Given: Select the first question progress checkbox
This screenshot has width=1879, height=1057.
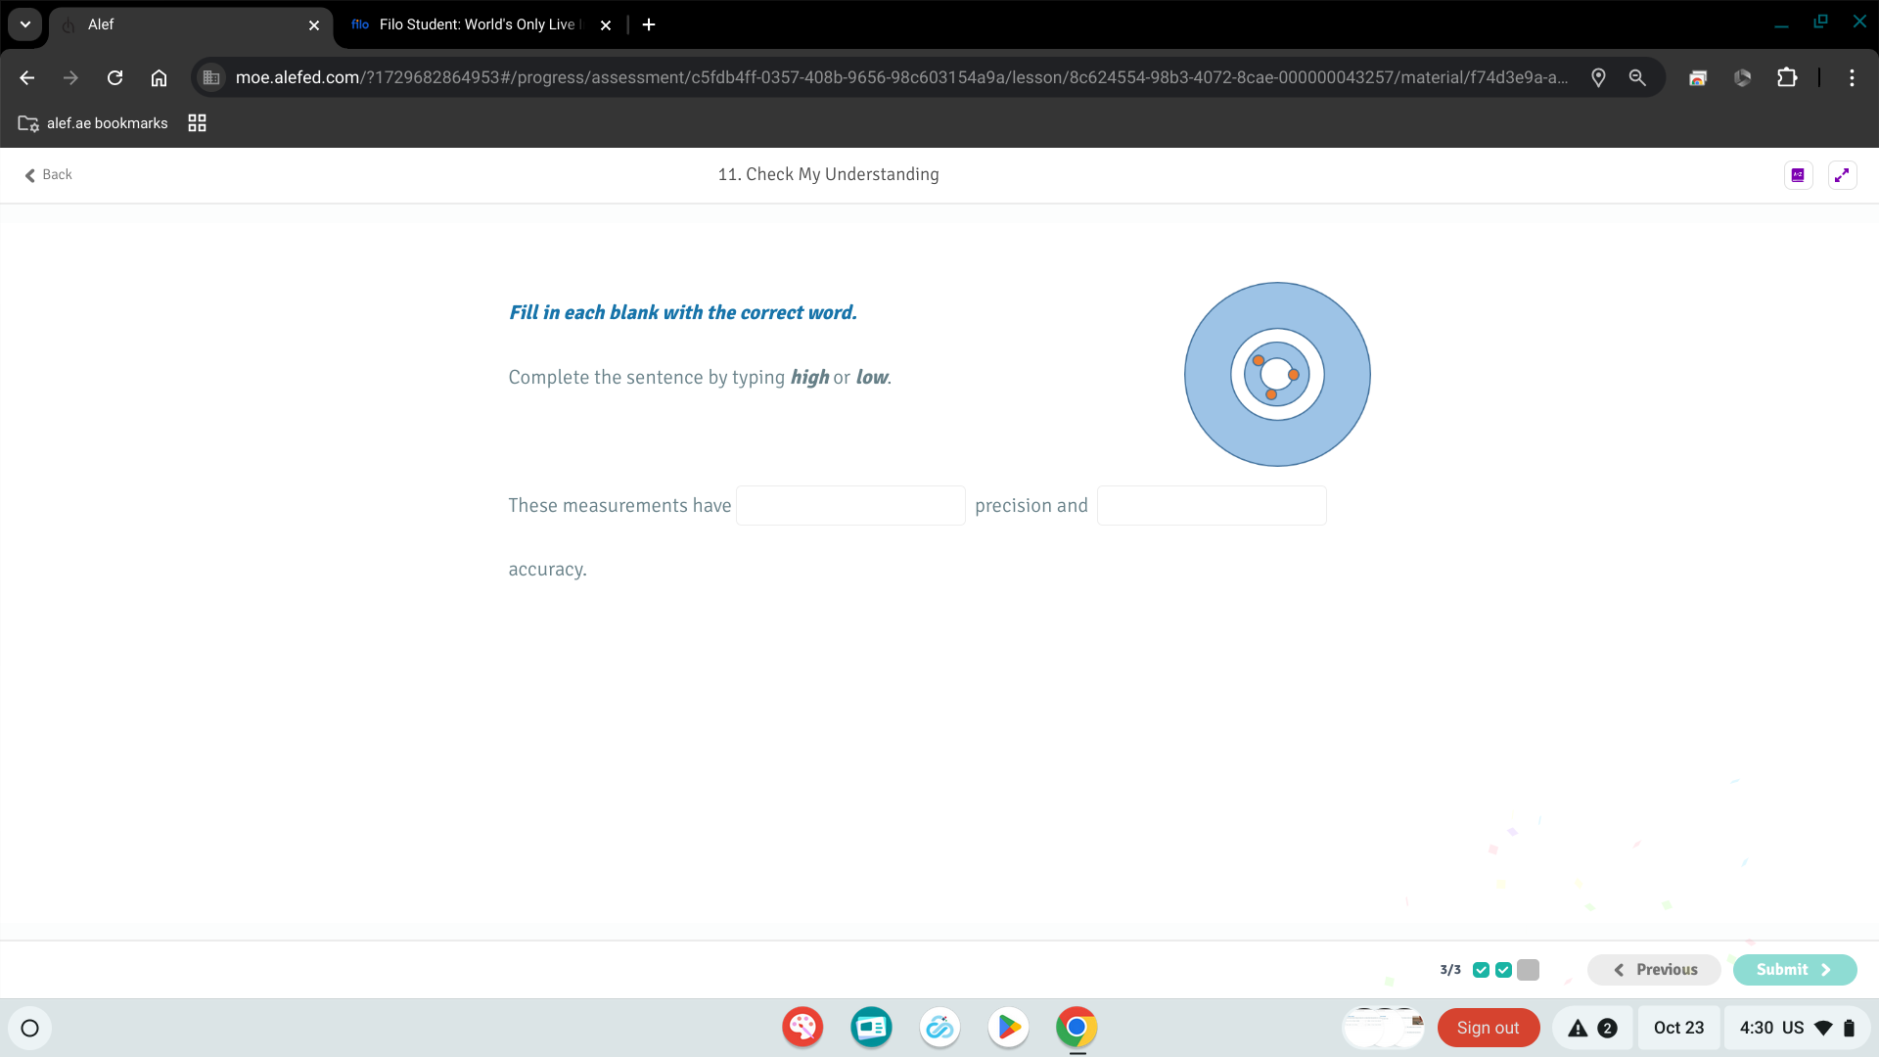Looking at the screenshot, I should pos(1481,970).
